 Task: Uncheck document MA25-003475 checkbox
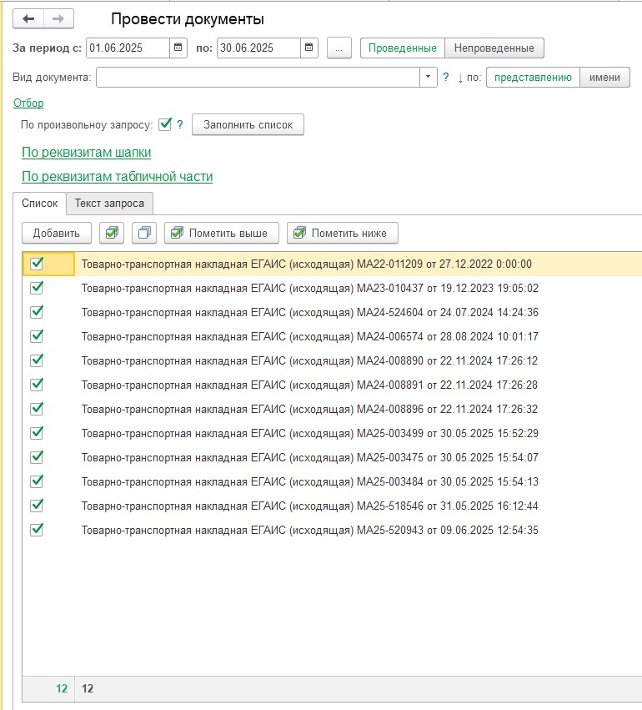37,457
